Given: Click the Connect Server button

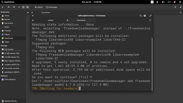Looking at the screenshot, I should click(10, 101).
